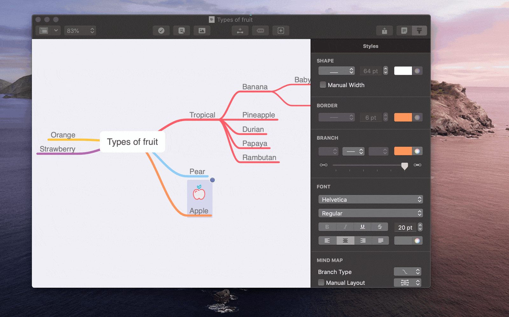Click the orange Border color swatch
Image resolution: width=509 pixels, height=317 pixels.
click(x=403, y=117)
